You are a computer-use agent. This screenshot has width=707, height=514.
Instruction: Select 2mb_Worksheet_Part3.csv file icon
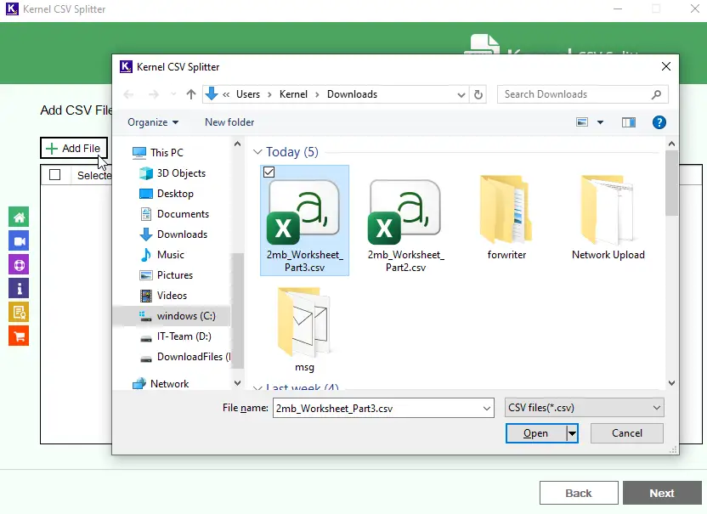pyautogui.click(x=304, y=221)
